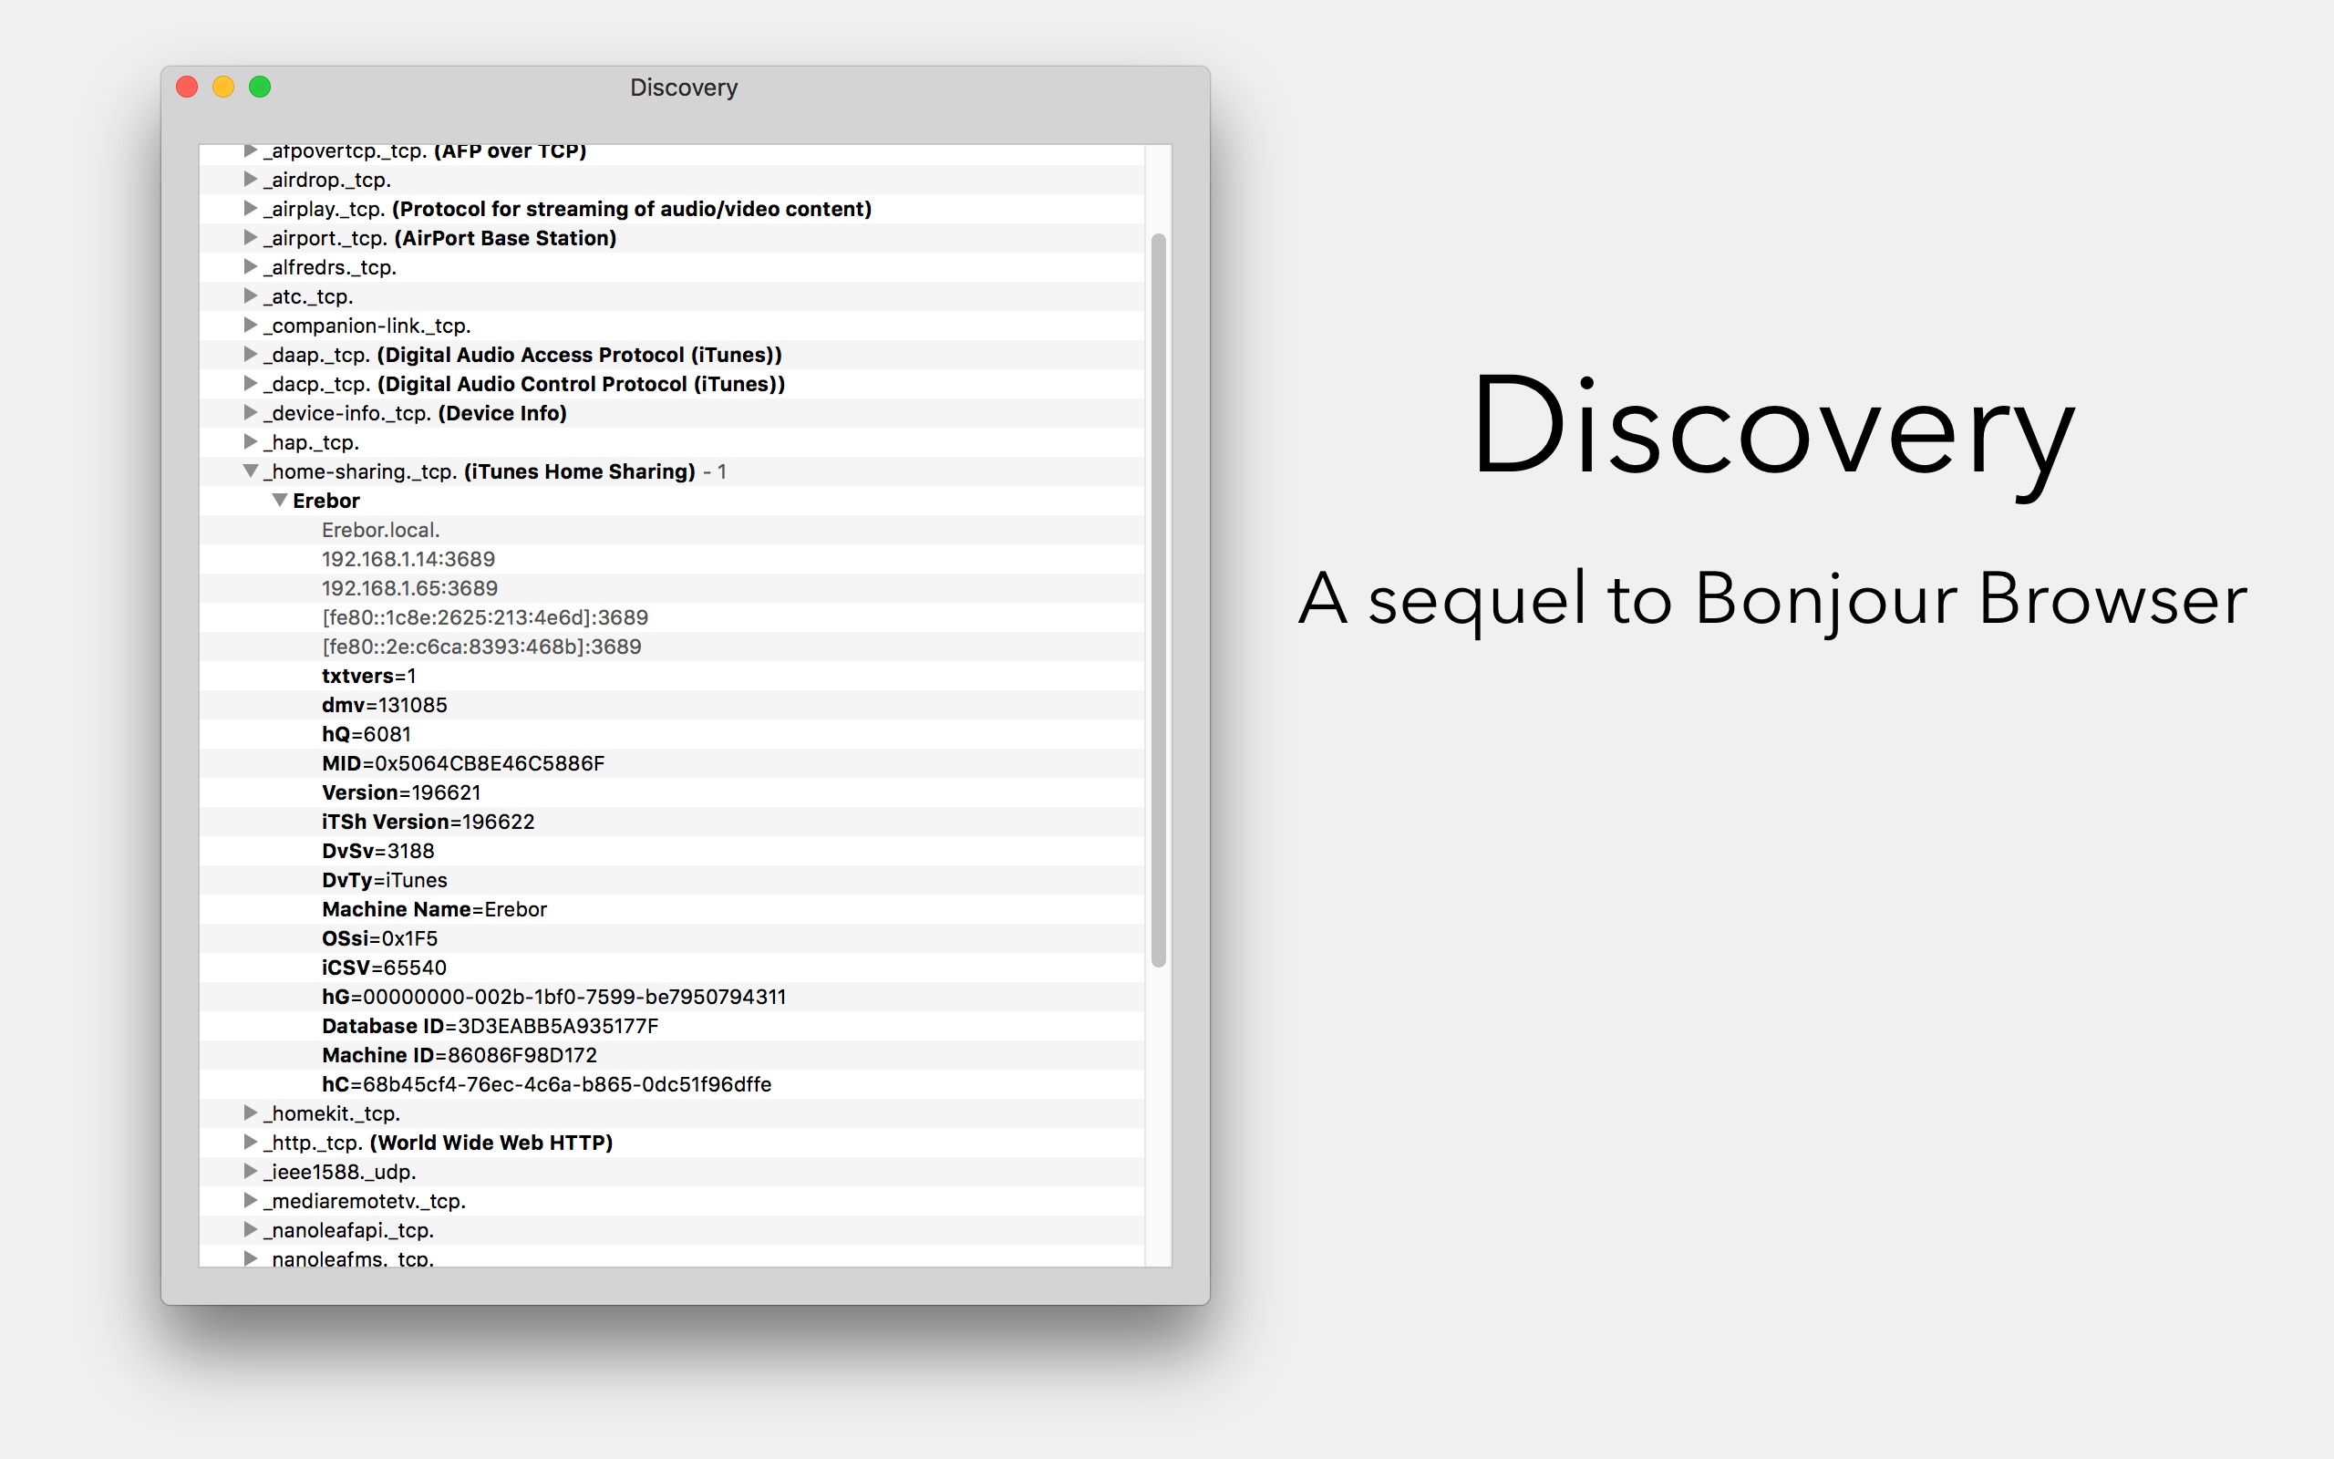Expand the _http._tcp. World Wide Web HTTP

pos(250,1142)
